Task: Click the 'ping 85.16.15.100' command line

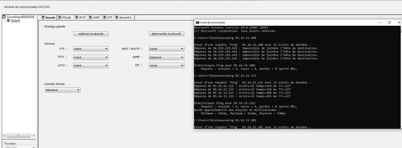Action: click(225, 38)
